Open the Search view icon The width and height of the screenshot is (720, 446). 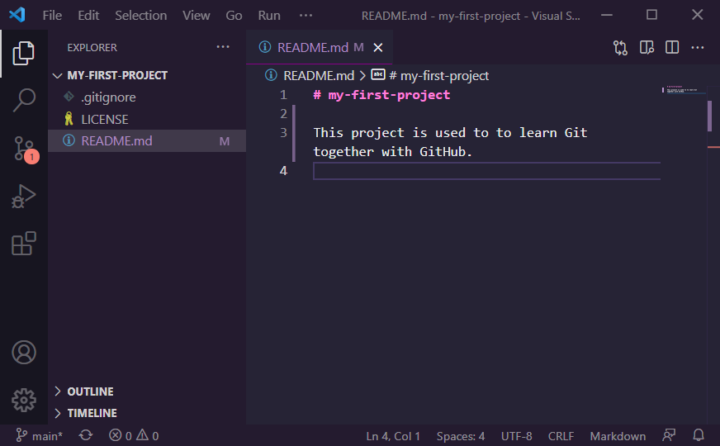pyautogui.click(x=24, y=101)
